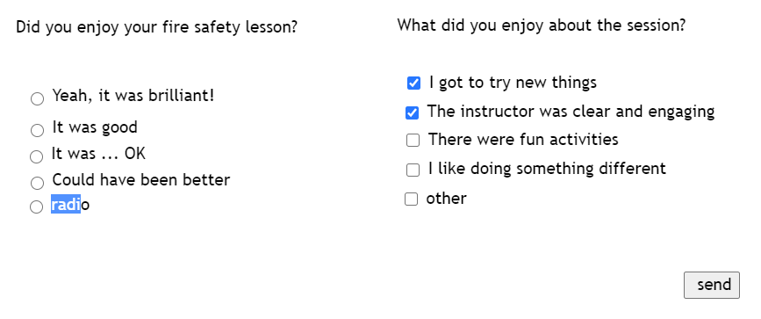Viewport: 761px width, 319px height.
Task: Check the "There were fun activities" checkbox
Action: [x=413, y=141]
